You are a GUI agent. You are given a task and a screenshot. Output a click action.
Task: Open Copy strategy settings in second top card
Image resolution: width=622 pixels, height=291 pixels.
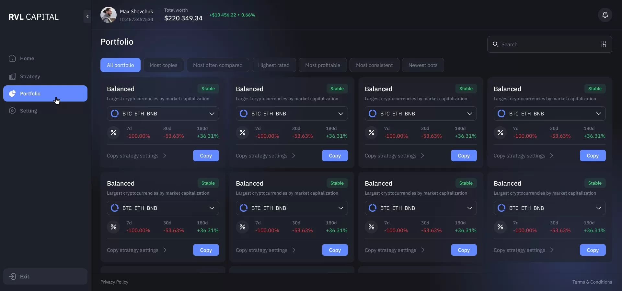tap(265, 156)
